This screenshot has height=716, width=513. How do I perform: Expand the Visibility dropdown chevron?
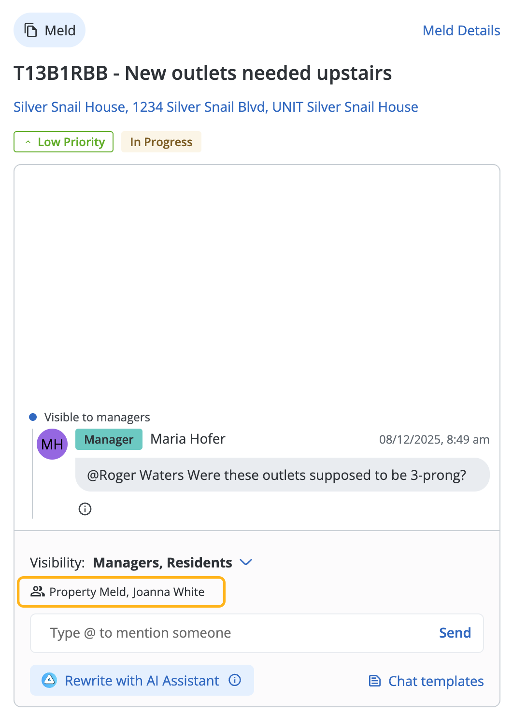[246, 562]
